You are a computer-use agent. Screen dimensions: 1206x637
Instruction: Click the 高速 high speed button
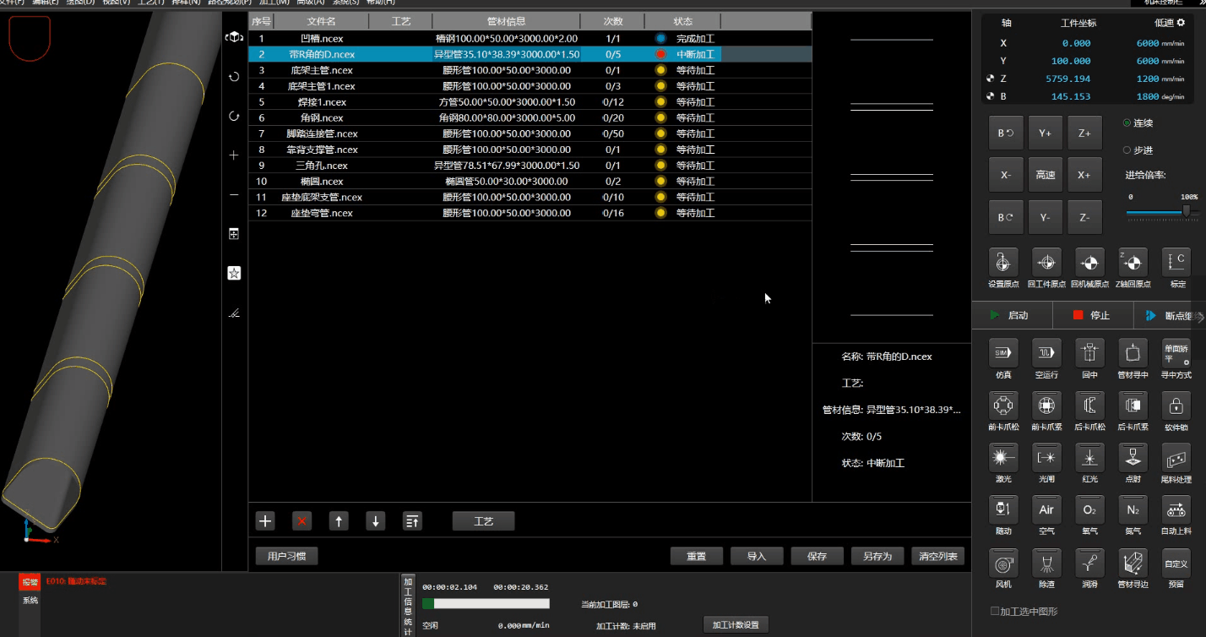tap(1045, 175)
